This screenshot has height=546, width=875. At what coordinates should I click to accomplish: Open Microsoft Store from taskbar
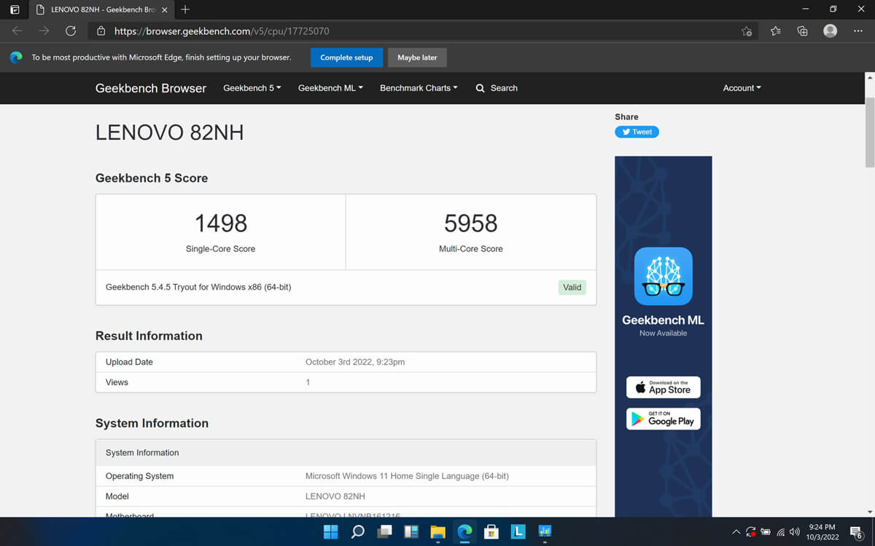click(x=491, y=531)
